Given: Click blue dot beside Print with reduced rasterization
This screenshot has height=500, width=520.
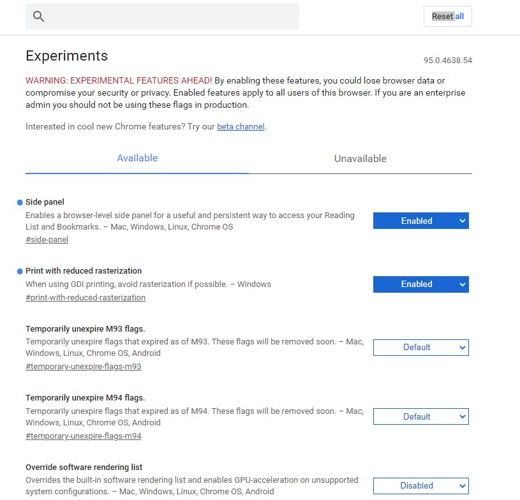Looking at the screenshot, I should 20,271.
